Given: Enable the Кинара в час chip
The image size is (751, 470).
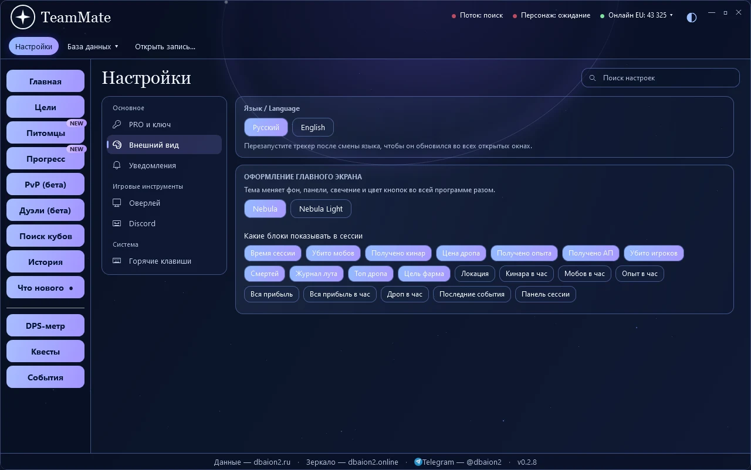Looking at the screenshot, I should [526, 274].
